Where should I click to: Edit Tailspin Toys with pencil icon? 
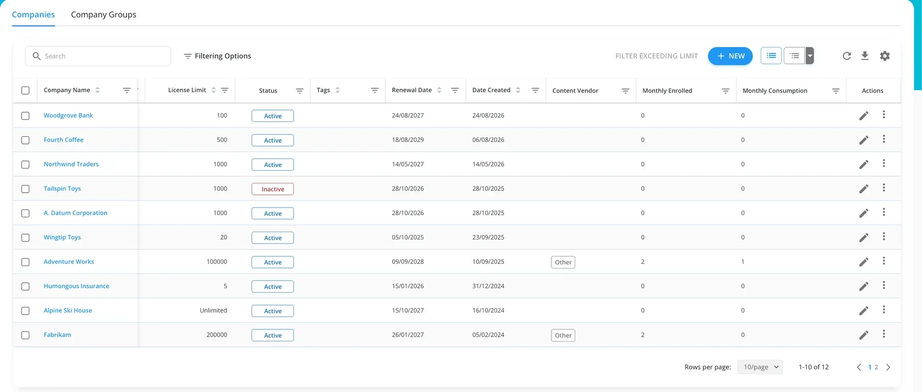pos(864,189)
